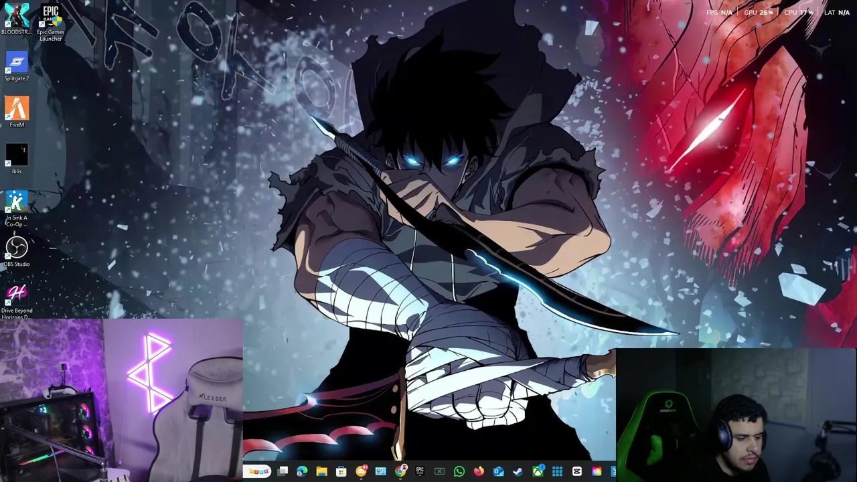Select the FiveM desktop shortcut

click(x=17, y=112)
